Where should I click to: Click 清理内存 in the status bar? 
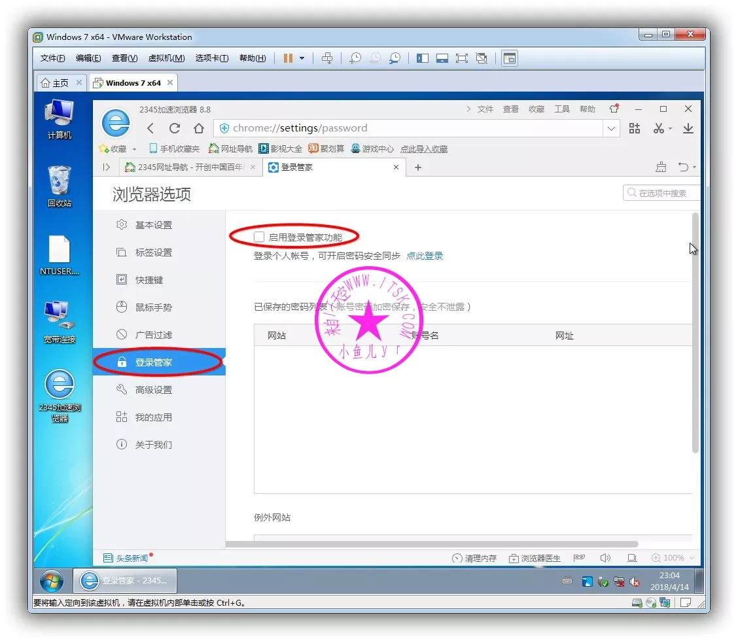tap(474, 558)
